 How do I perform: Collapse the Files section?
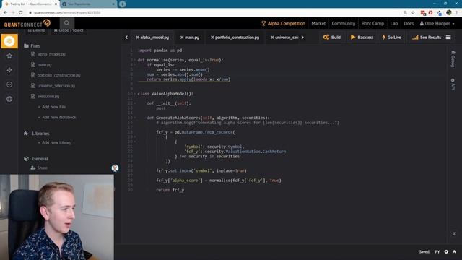click(x=32, y=46)
